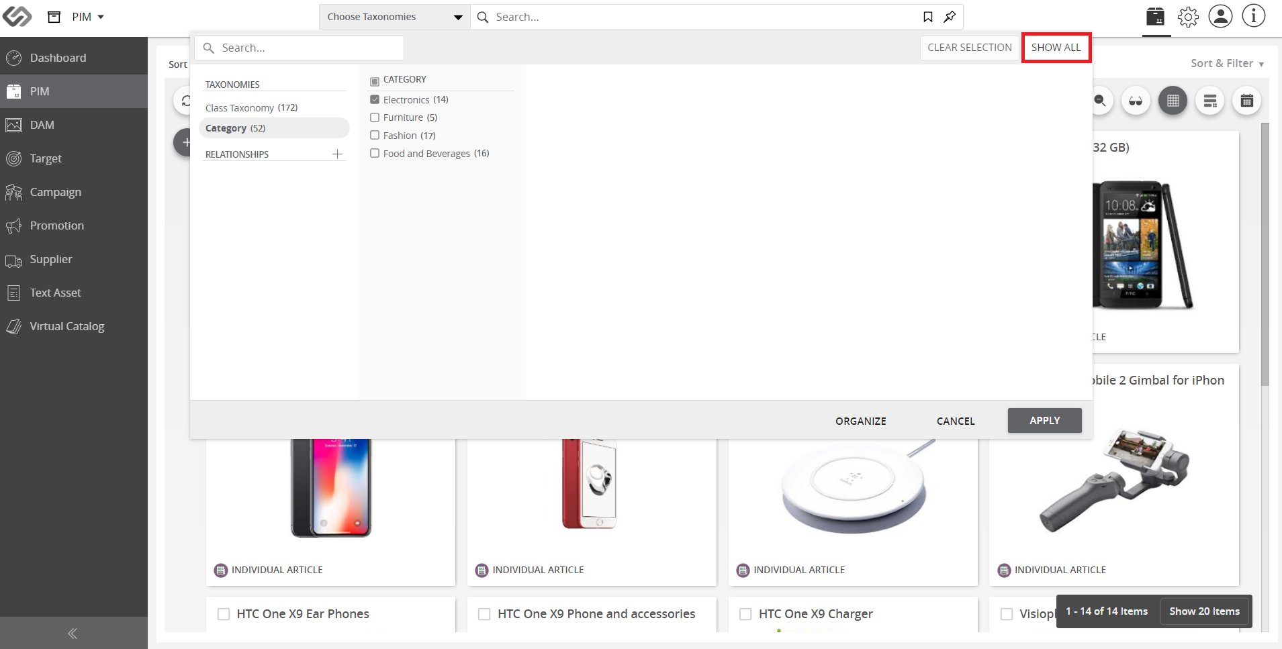This screenshot has width=1282, height=649.
Task: Uncheck the Electronics (14) checkbox
Action: (375, 99)
